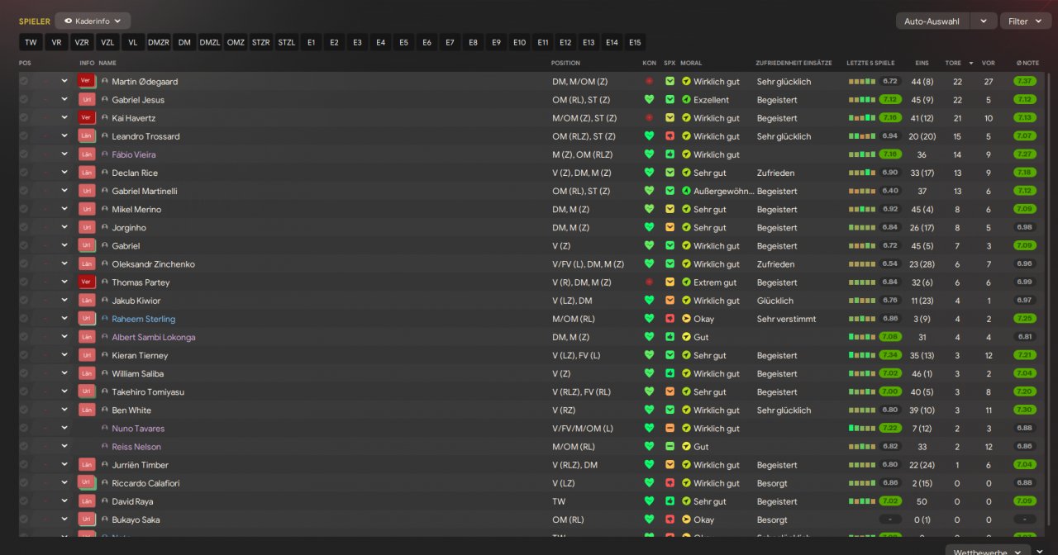Open the arrow menu beside Auto-Auswahl

click(984, 21)
